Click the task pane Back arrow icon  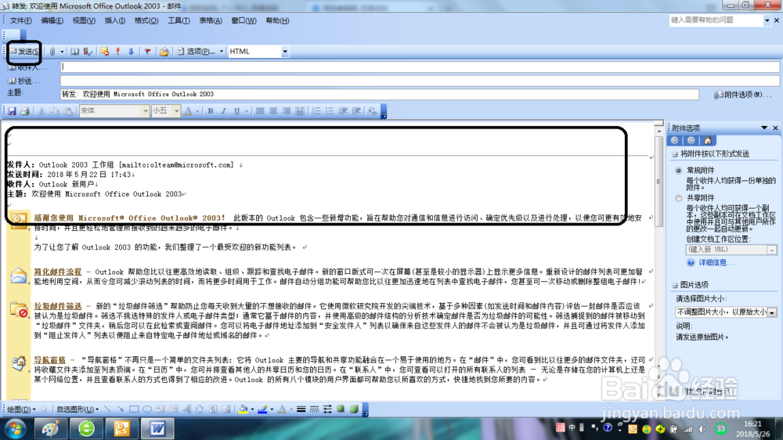tap(675, 140)
